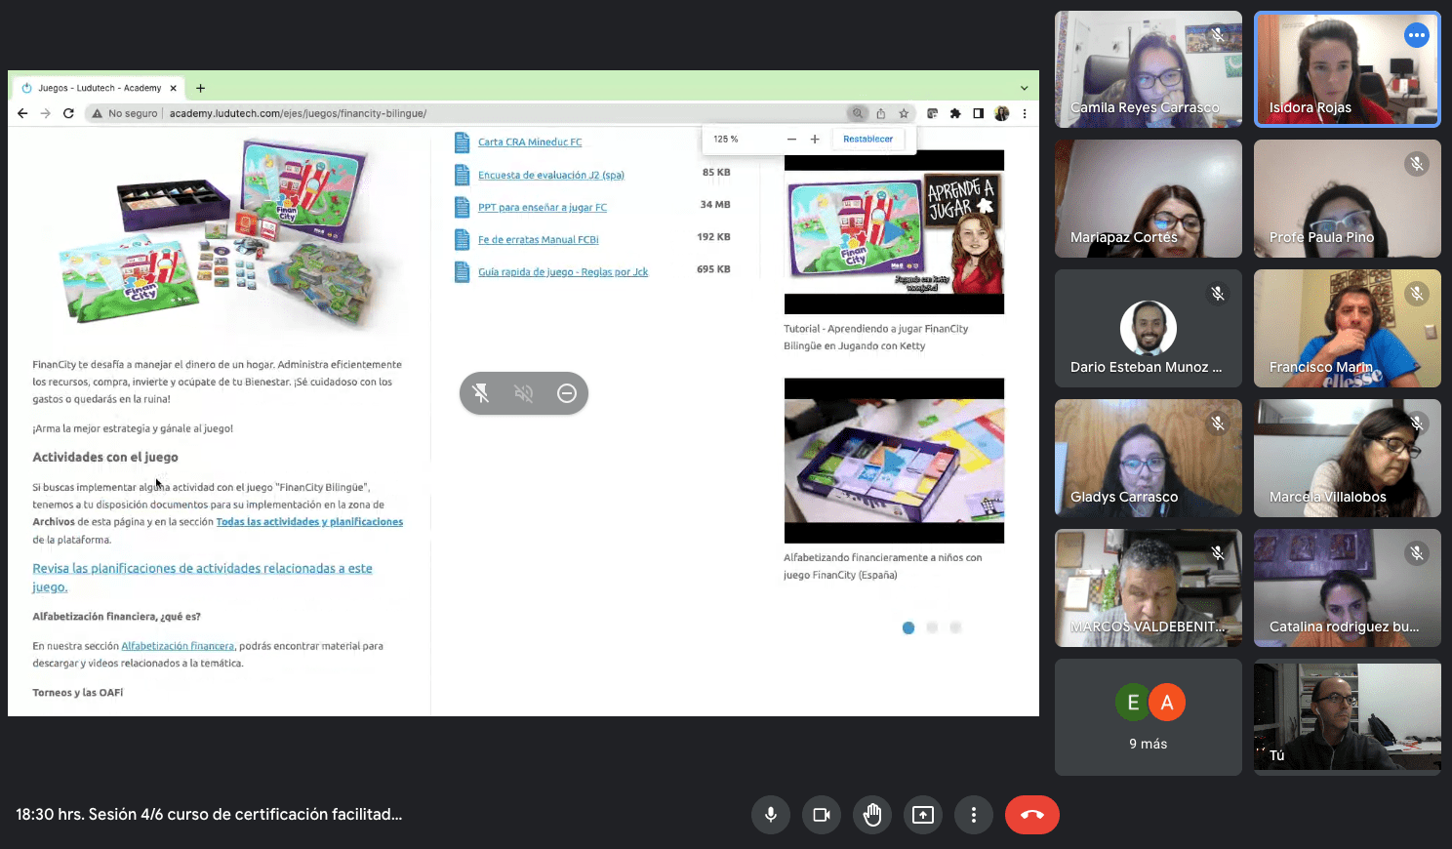Select your own Tú video tile

coord(1348,717)
